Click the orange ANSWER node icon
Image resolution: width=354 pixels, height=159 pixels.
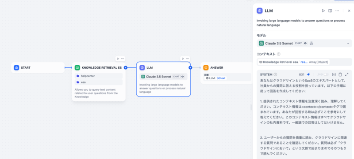[x=206, y=67]
